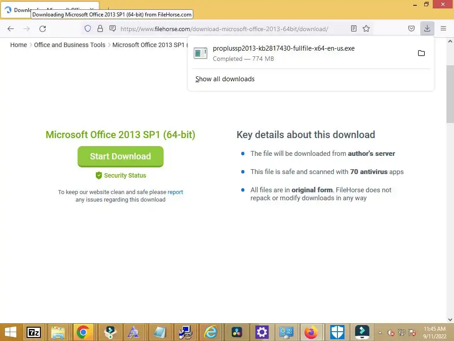The height and width of the screenshot is (341, 454).
Task: Open Security Status details
Action: pyautogui.click(x=121, y=175)
